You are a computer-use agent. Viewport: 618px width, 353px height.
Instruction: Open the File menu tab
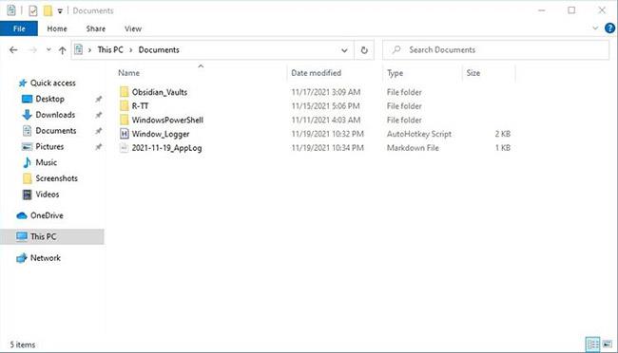(x=19, y=28)
